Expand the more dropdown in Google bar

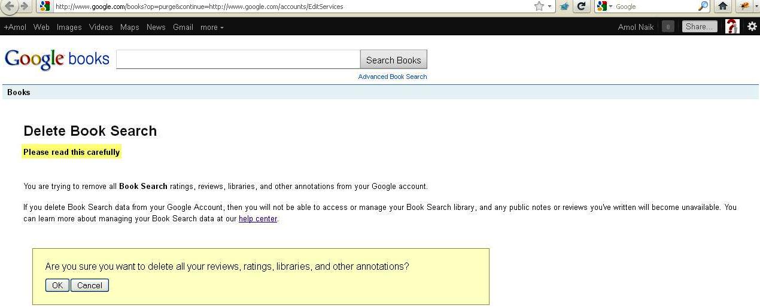pyautogui.click(x=212, y=27)
